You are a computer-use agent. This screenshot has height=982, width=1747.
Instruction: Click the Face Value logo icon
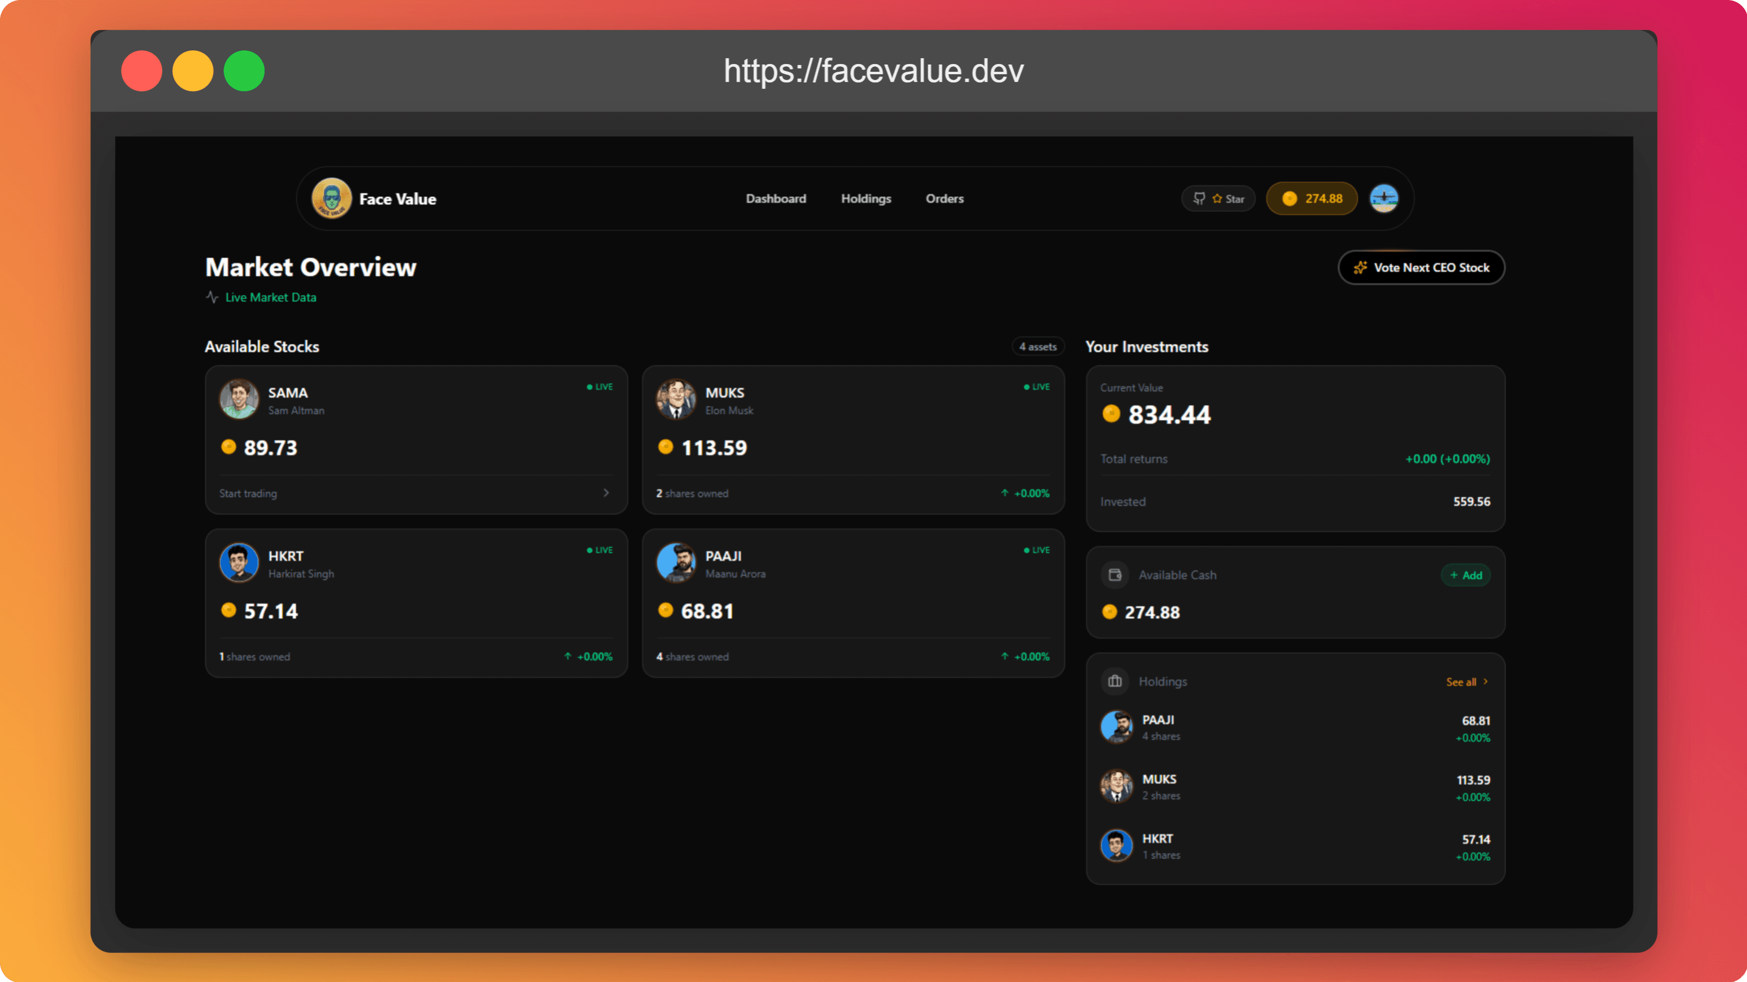coord(331,198)
